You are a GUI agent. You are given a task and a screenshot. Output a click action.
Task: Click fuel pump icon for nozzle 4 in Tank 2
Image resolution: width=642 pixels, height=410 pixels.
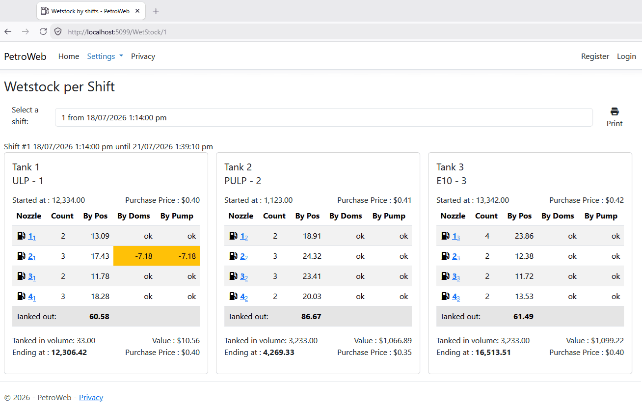click(233, 296)
